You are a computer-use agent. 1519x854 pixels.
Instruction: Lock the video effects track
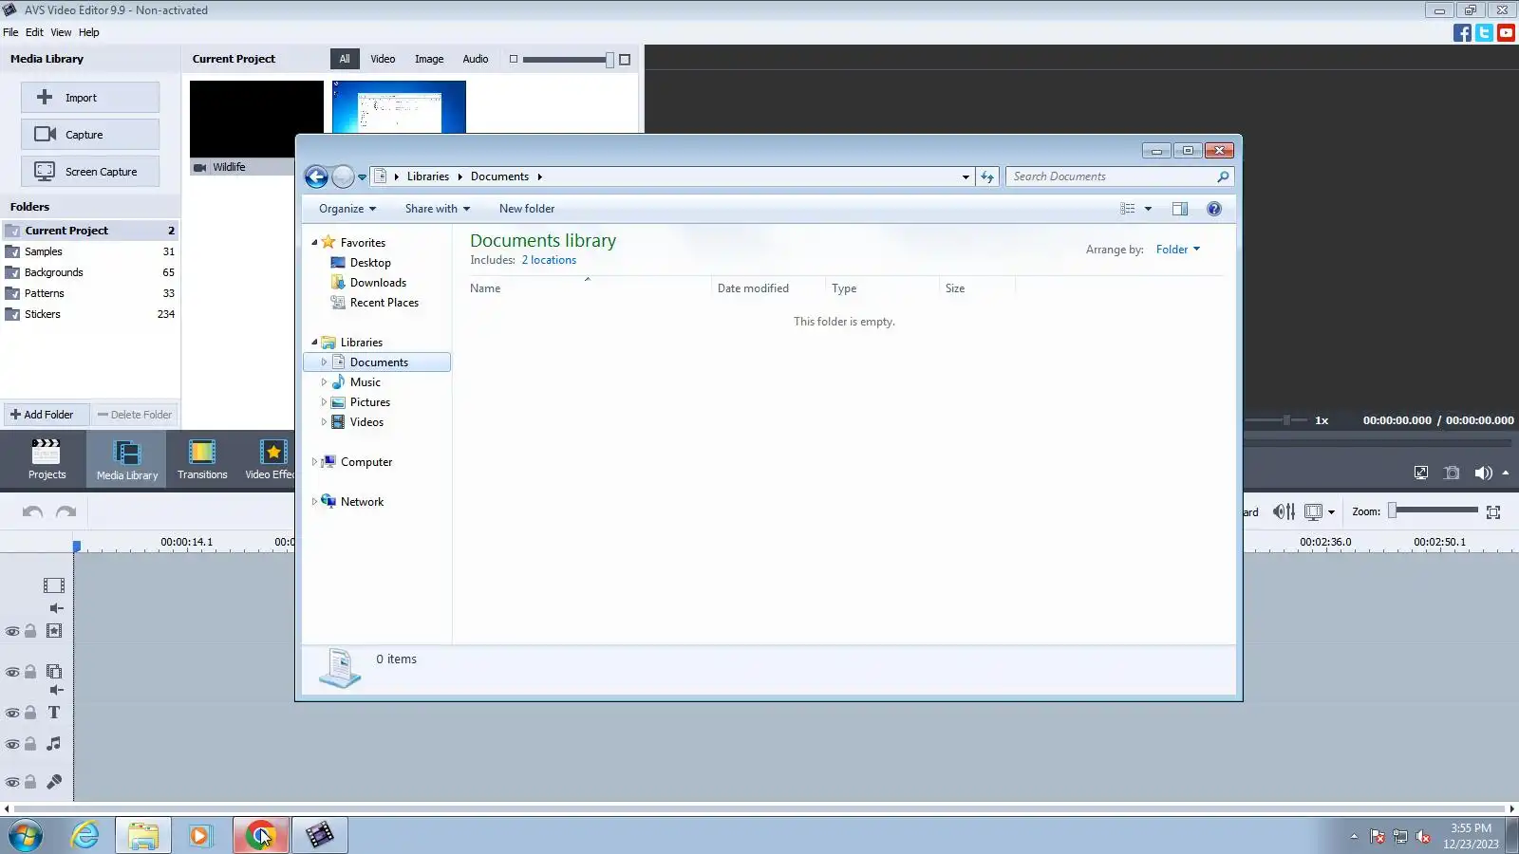pyautogui.click(x=30, y=631)
